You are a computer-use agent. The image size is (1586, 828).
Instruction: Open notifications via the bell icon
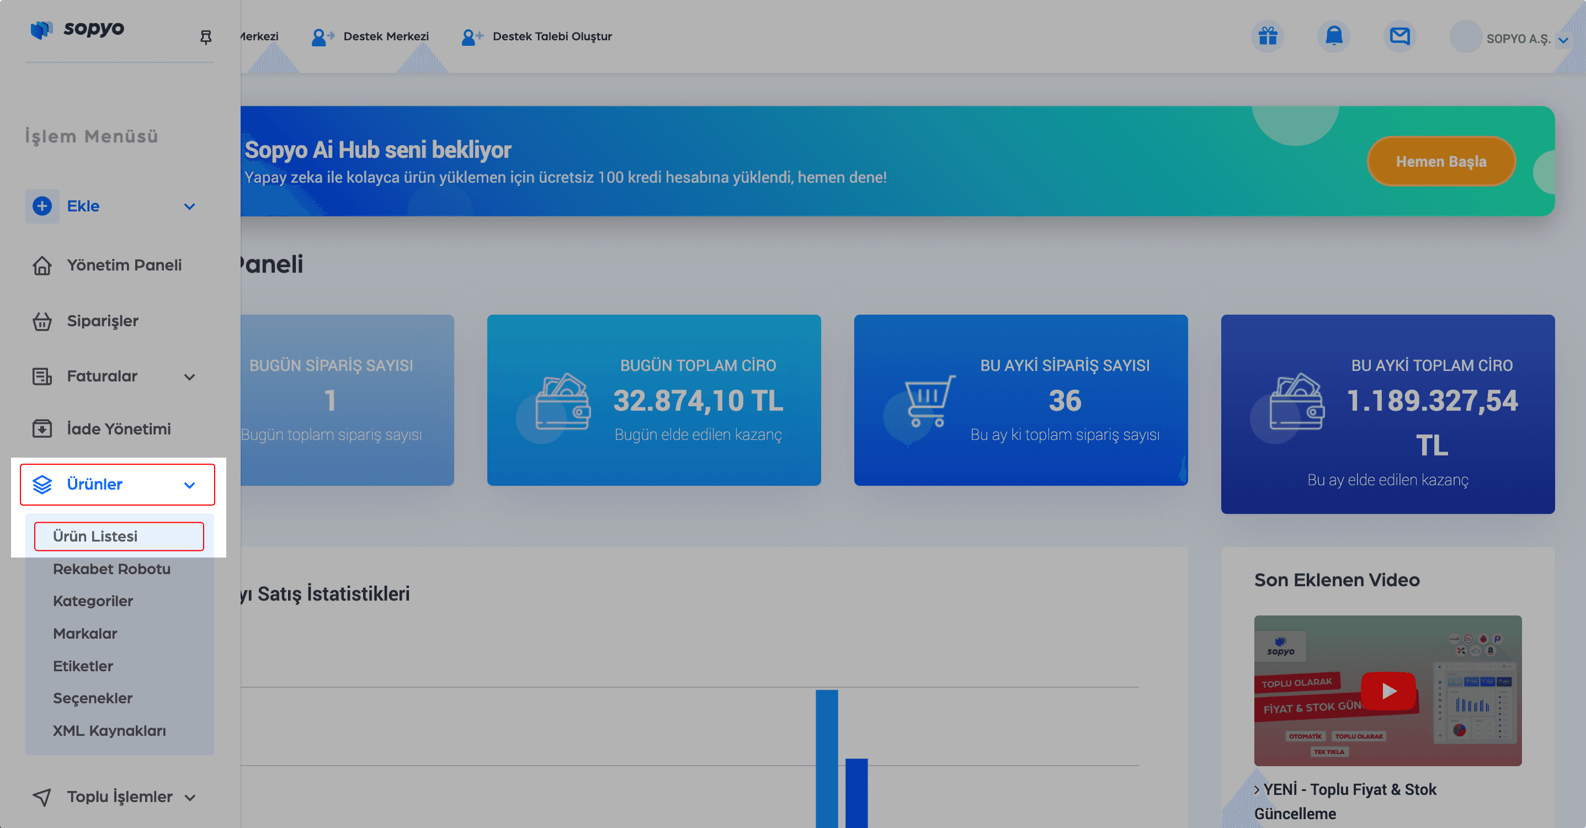pyautogui.click(x=1334, y=36)
